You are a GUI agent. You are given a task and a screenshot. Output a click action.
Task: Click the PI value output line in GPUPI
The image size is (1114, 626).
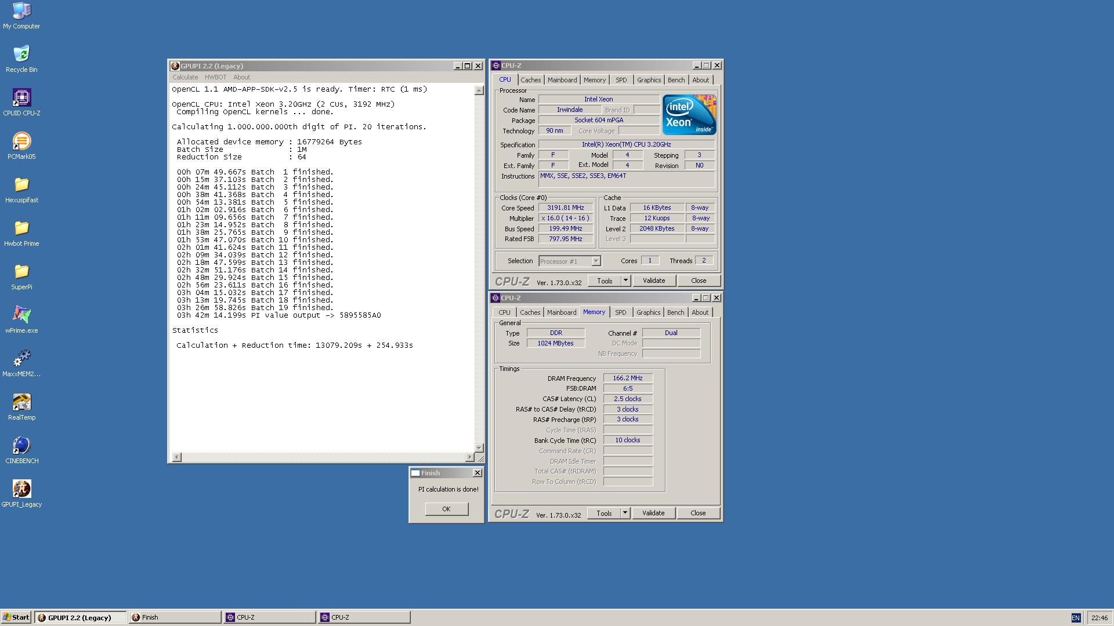[x=278, y=315]
